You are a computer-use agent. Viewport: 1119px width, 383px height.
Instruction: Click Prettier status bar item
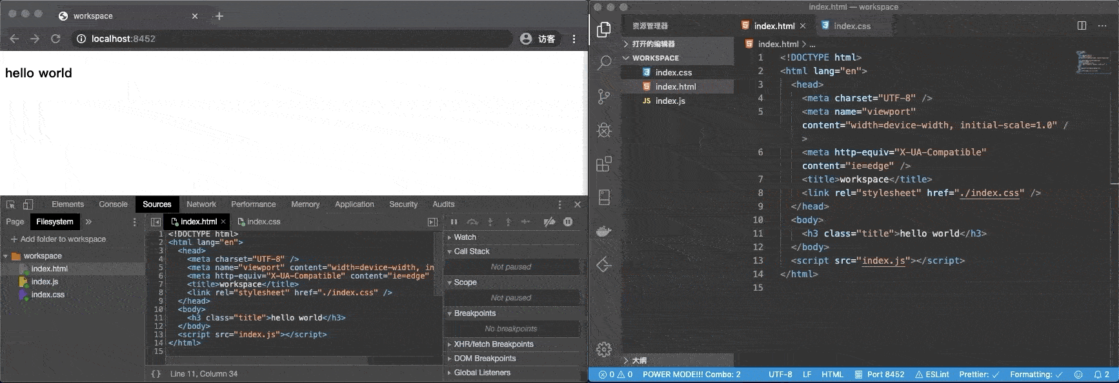tap(979, 375)
